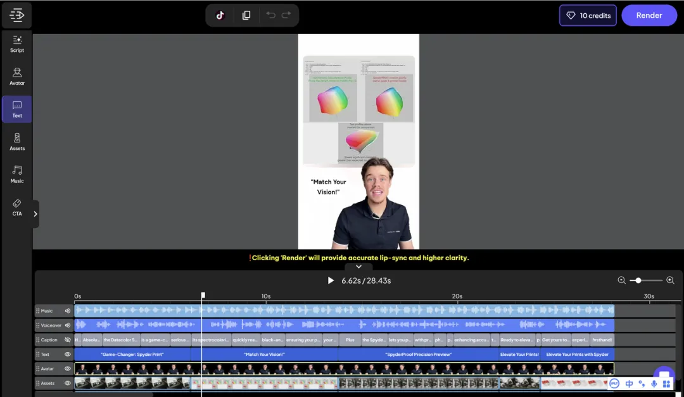The width and height of the screenshot is (684, 397).
Task: Open the Assets panel
Action: click(x=17, y=142)
